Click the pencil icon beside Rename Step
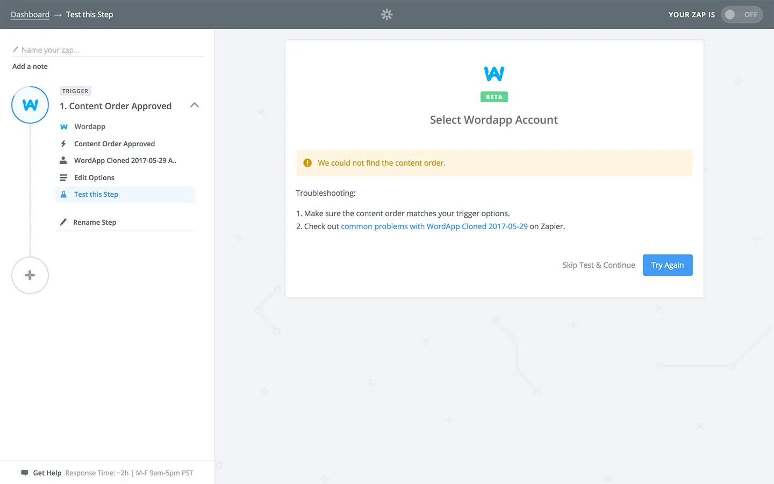 [63, 222]
